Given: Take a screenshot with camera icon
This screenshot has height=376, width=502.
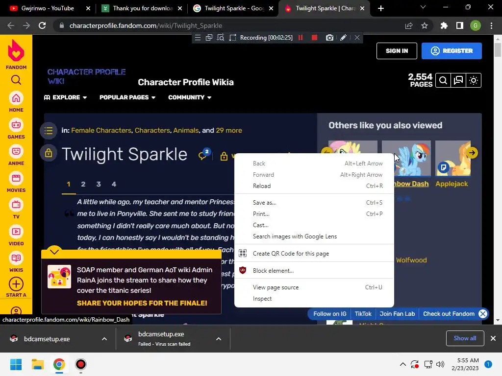Looking at the screenshot, I should [x=329, y=38].
